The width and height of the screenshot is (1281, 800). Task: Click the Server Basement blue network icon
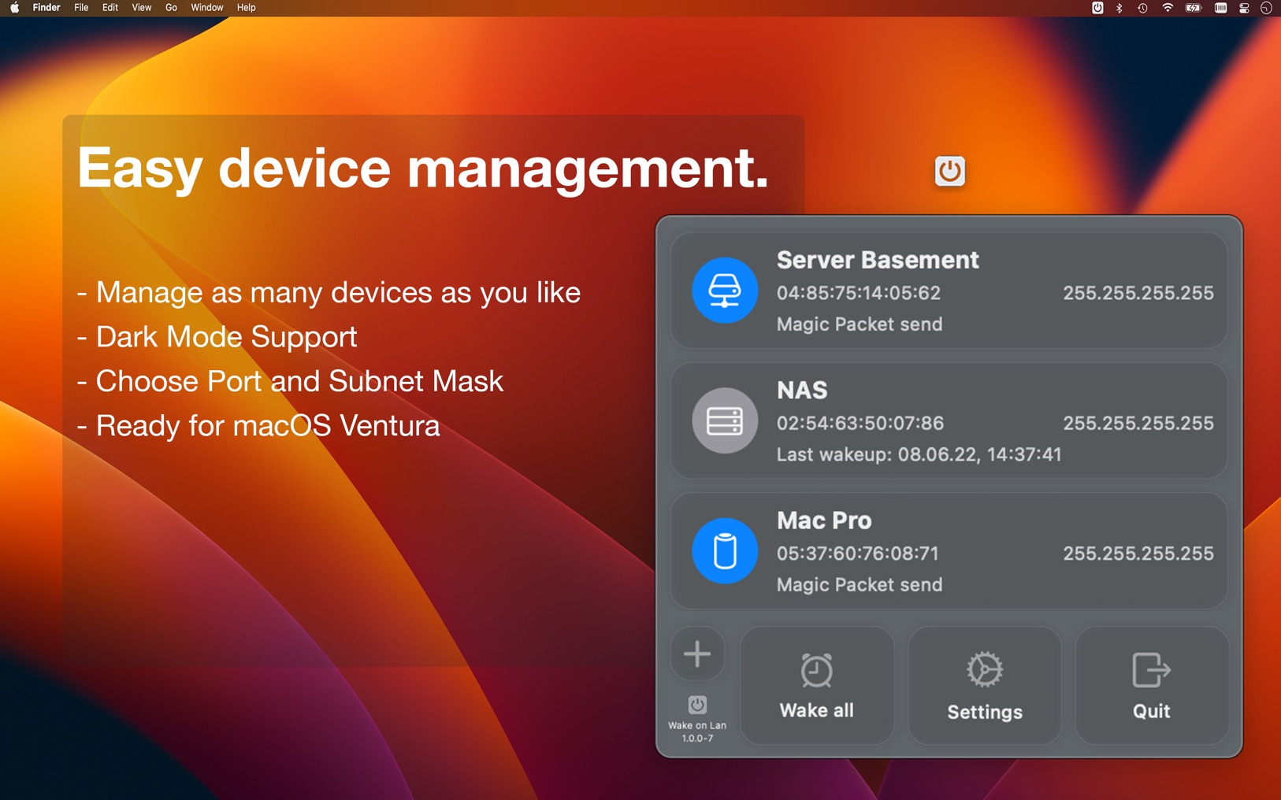point(725,291)
